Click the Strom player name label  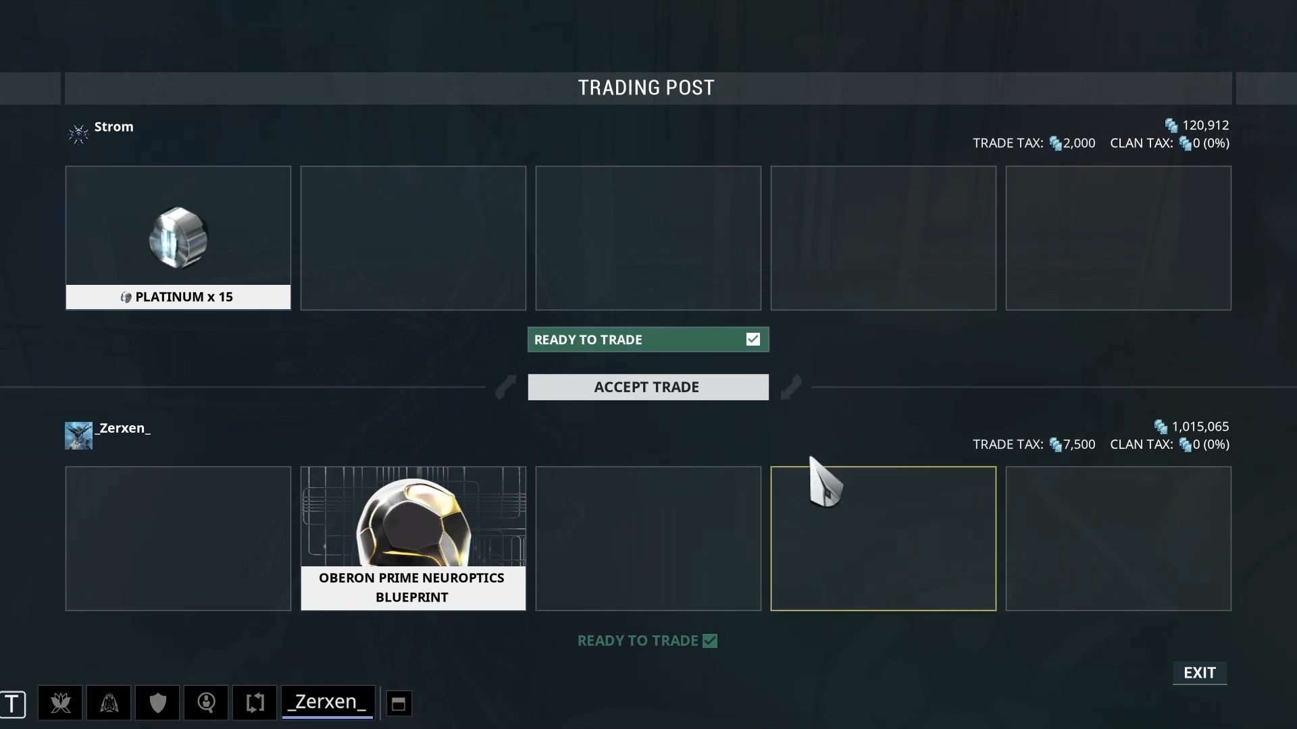click(113, 126)
